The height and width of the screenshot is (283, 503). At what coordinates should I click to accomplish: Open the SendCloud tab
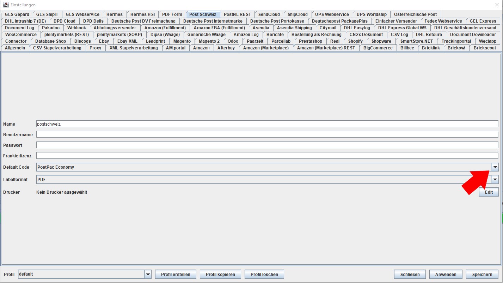pos(269,14)
